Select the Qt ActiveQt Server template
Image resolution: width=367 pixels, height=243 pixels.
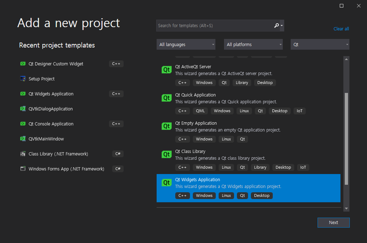click(x=248, y=75)
